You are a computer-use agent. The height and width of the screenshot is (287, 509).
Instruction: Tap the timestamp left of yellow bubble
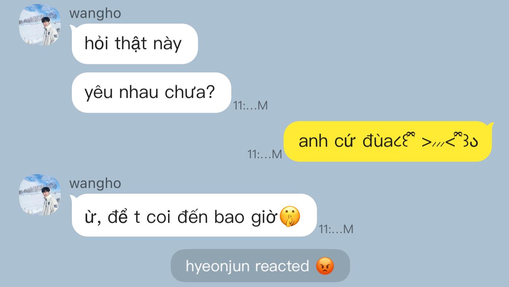(265, 154)
